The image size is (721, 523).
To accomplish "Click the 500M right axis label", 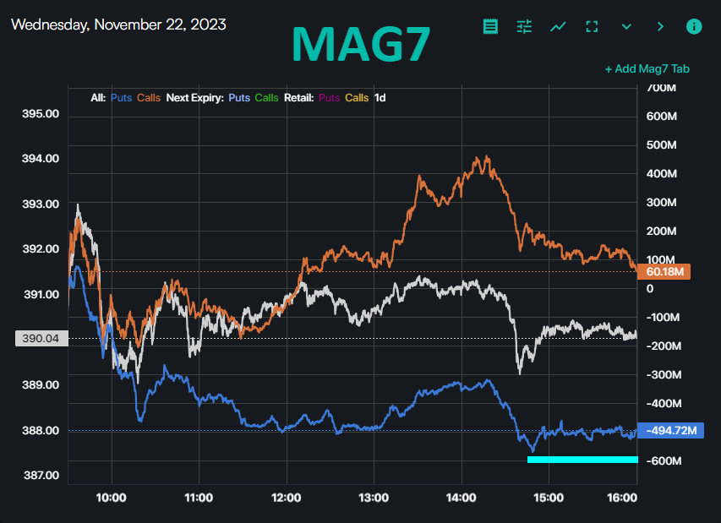I will [661, 145].
